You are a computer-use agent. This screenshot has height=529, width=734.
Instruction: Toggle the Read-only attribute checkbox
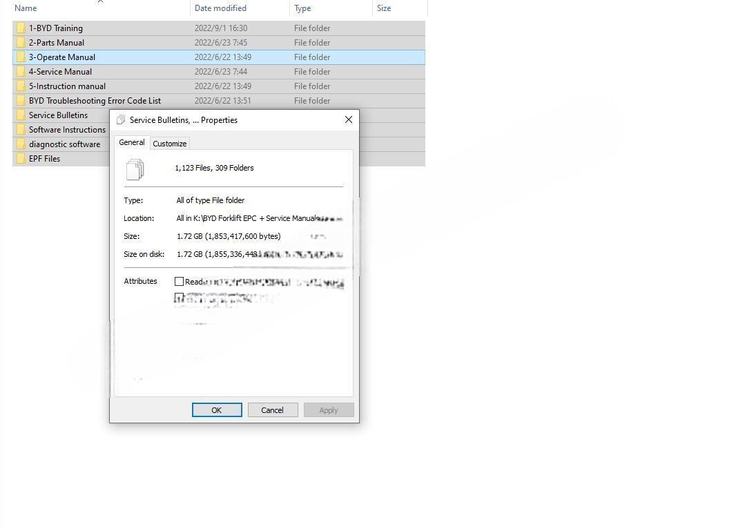tap(179, 281)
